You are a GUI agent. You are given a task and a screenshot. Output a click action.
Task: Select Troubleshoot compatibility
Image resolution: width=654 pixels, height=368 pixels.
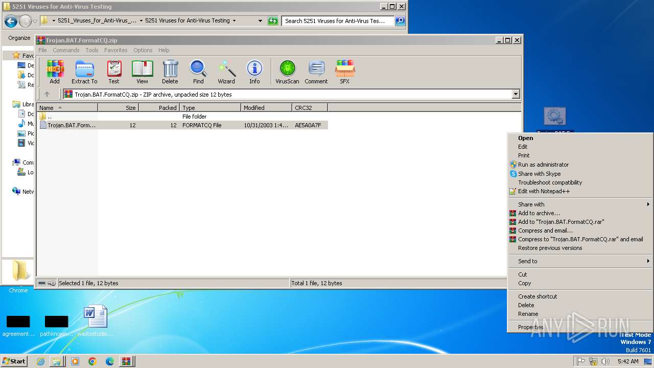coord(580,182)
